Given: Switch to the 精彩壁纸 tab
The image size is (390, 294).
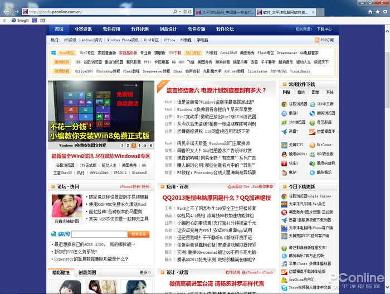Looking at the screenshot, I should (61, 273).
